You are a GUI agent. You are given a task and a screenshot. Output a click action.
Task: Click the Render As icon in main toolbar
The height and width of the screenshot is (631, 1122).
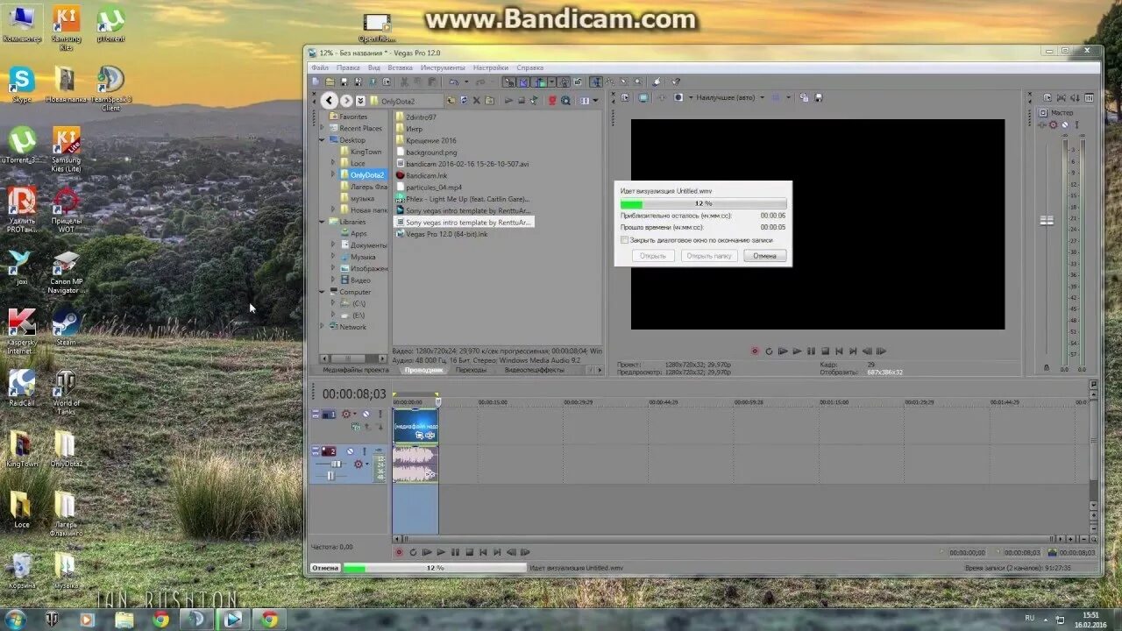click(x=372, y=82)
